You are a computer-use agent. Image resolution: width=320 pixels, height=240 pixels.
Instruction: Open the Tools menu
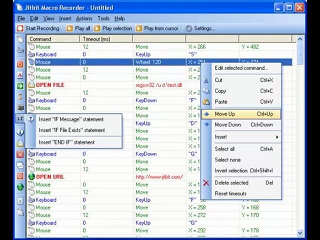pos(103,19)
